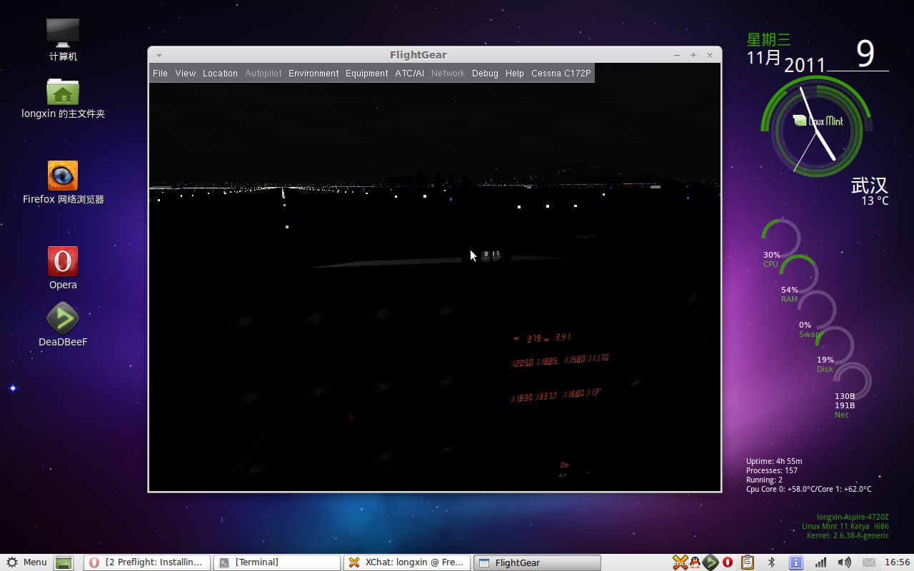Screen dimensions: 914x571
Task: Open FlightGear window menu arrow in title bar
Action: (x=159, y=55)
